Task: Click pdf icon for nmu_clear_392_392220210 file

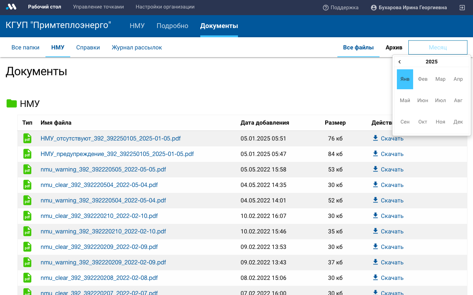Action: [x=27, y=216]
